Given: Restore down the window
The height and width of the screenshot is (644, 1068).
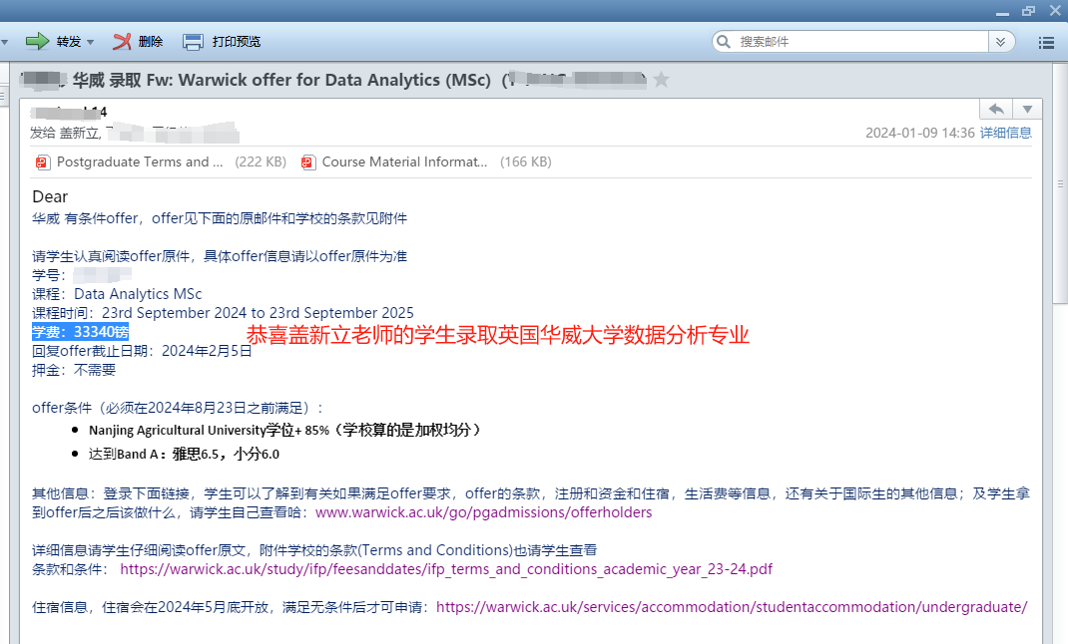Looking at the screenshot, I should [1029, 9].
